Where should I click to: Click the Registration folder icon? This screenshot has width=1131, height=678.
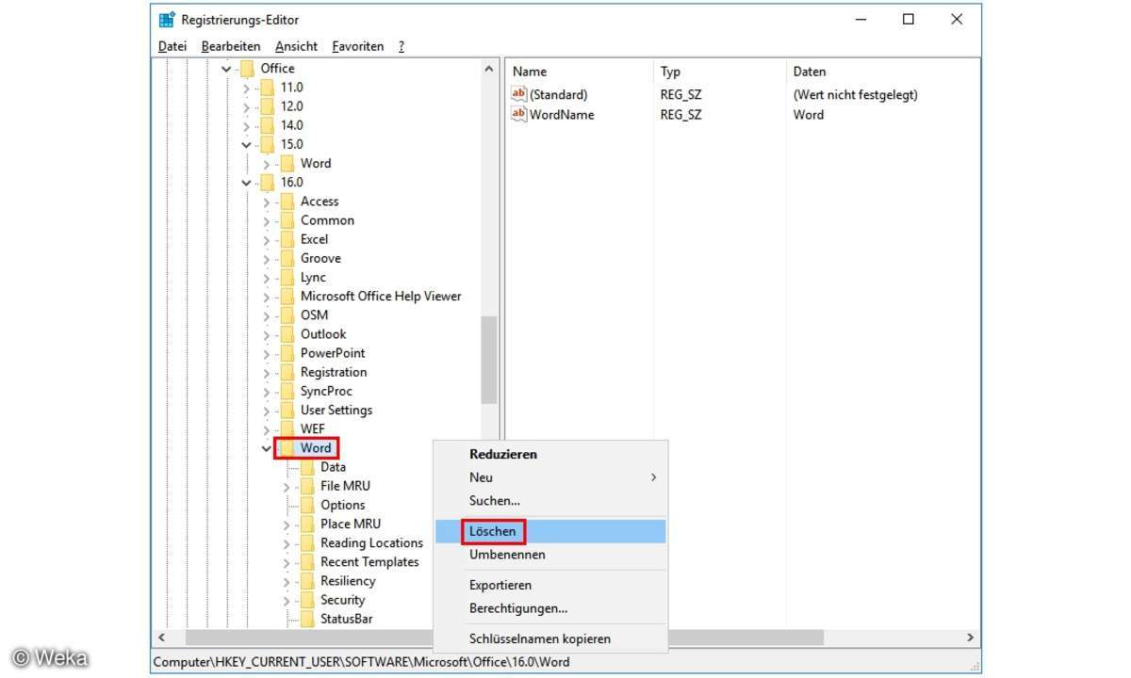(287, 372)
